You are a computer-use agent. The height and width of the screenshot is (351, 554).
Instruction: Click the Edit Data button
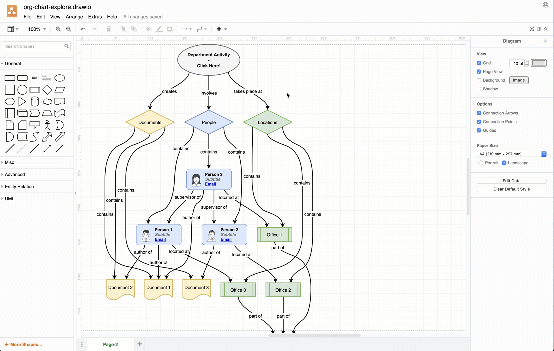coord(512,181)
